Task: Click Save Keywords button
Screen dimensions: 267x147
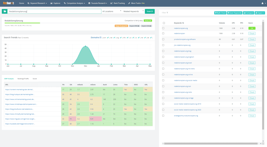Action: coord(234,13)
